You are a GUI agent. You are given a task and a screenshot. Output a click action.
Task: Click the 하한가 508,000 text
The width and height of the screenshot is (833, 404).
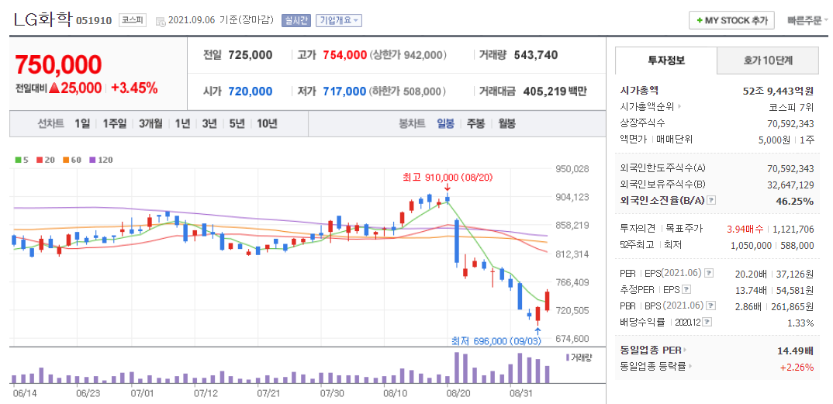407,92
